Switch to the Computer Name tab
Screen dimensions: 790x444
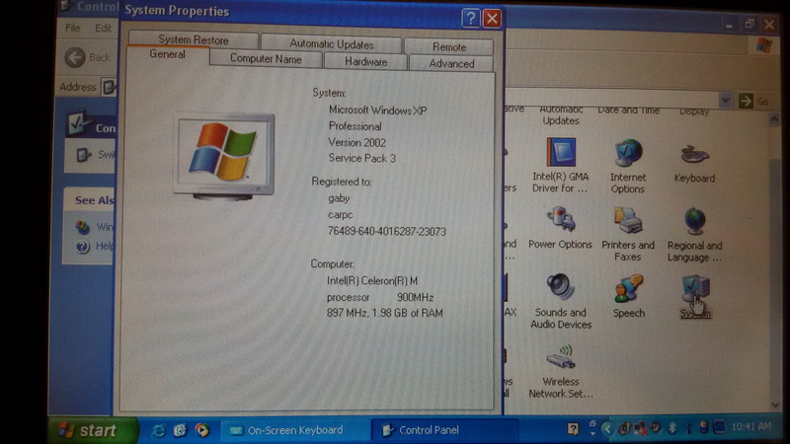tap(266, 59)
